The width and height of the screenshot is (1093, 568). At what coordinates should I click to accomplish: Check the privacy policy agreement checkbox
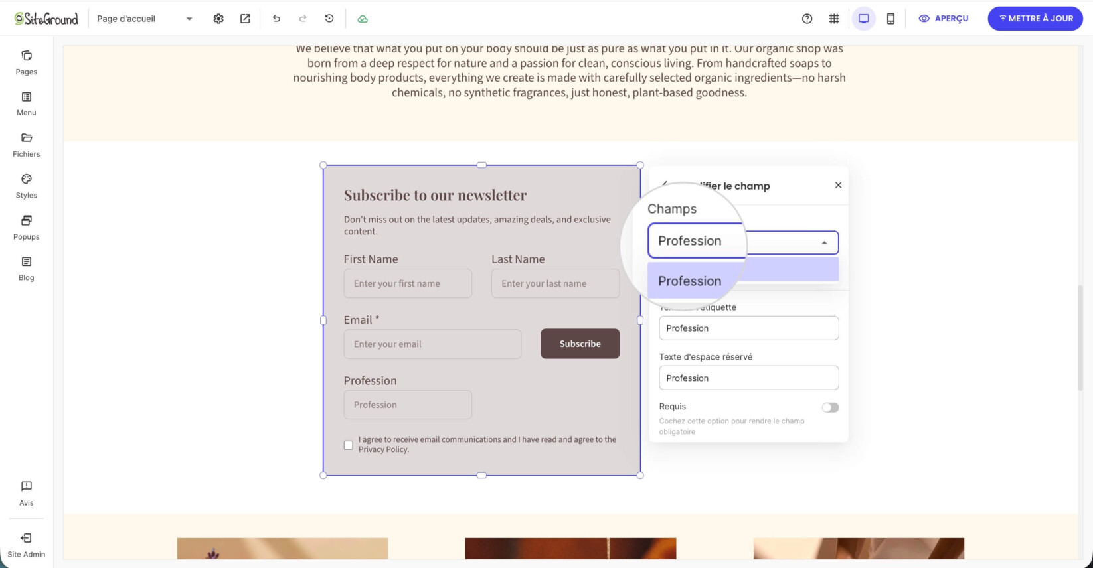[349, 445]
